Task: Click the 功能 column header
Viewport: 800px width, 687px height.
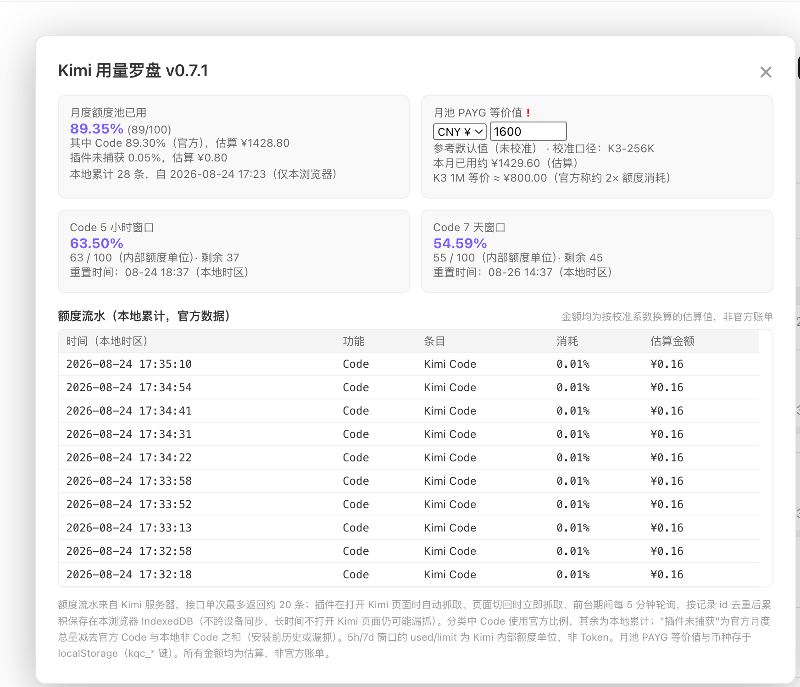Action: [354, 341]
